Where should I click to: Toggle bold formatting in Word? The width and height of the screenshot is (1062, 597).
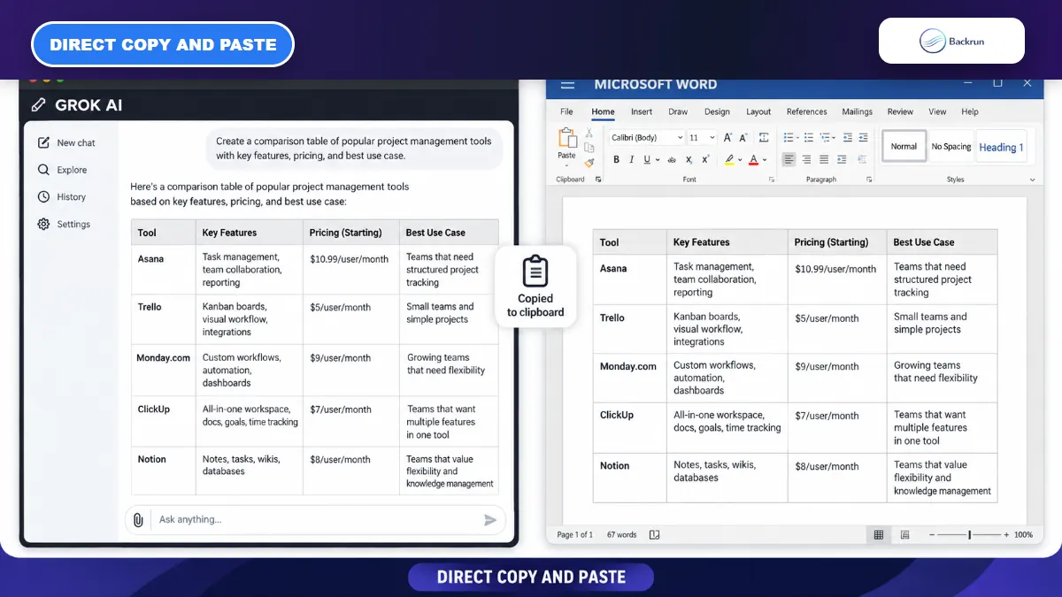(616, 160)
